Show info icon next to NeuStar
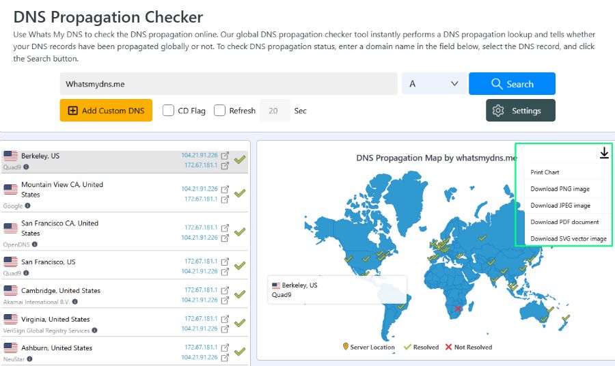 pos(29,359)
